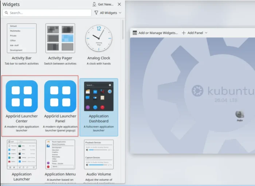Click the 'A fullscreen application launcher' description
Image resolution: width=255 pixels, height=186 pixels.
click(99, 128)
